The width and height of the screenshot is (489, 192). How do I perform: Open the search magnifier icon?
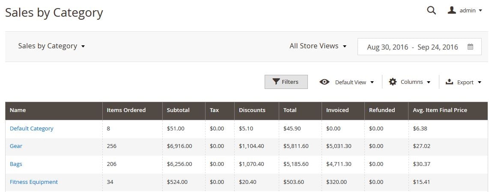click(x=431, y=10)
